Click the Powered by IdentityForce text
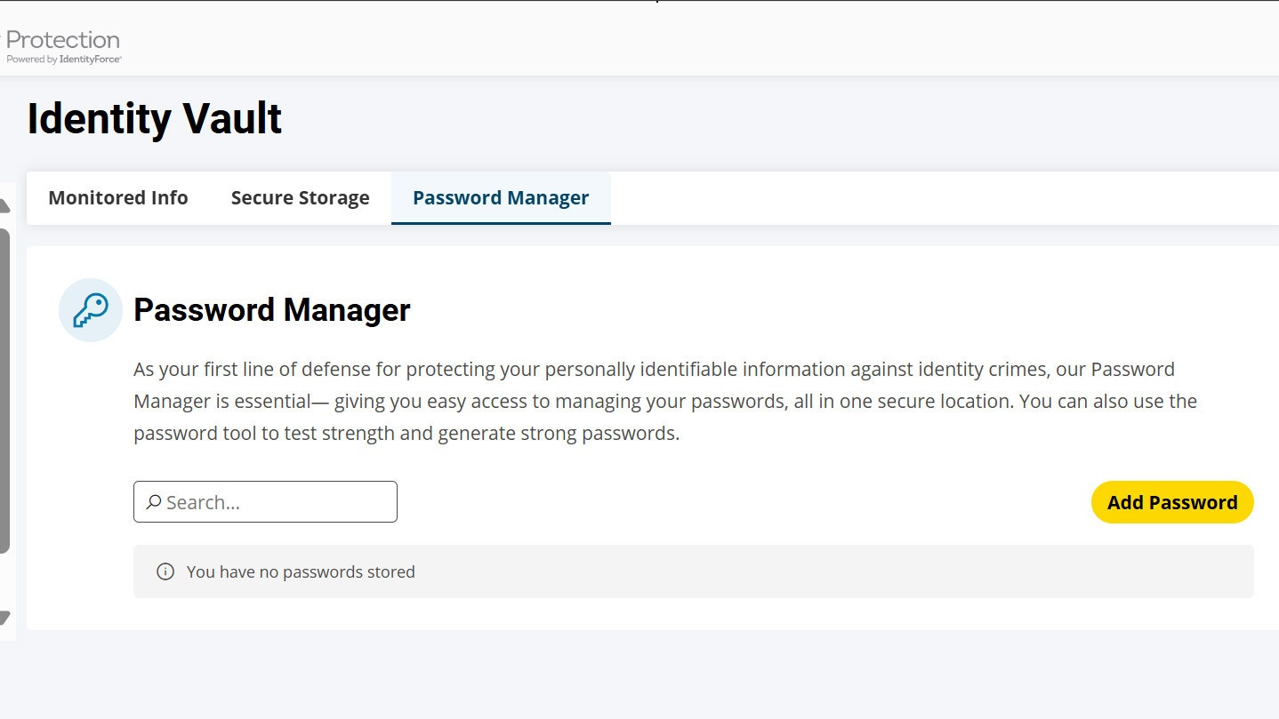This screenshot has height=719, width=1279. point(64,60)
